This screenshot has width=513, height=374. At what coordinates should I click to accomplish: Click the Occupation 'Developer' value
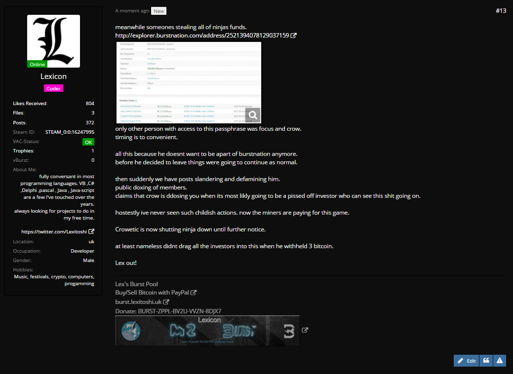pyautogui.click(x=82, y=251)
